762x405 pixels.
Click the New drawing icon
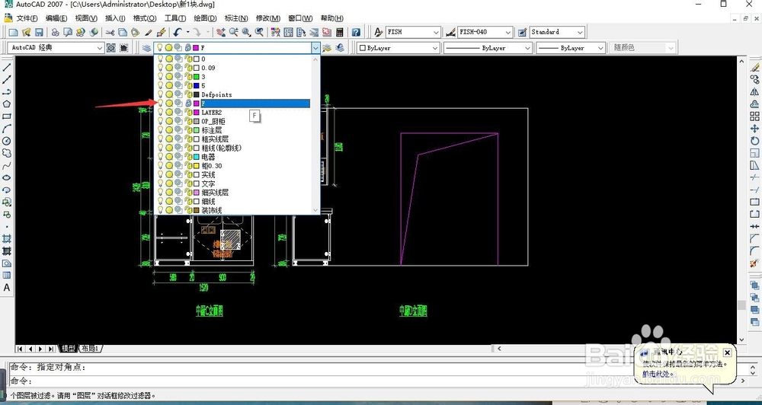click(x=14, y=32)
